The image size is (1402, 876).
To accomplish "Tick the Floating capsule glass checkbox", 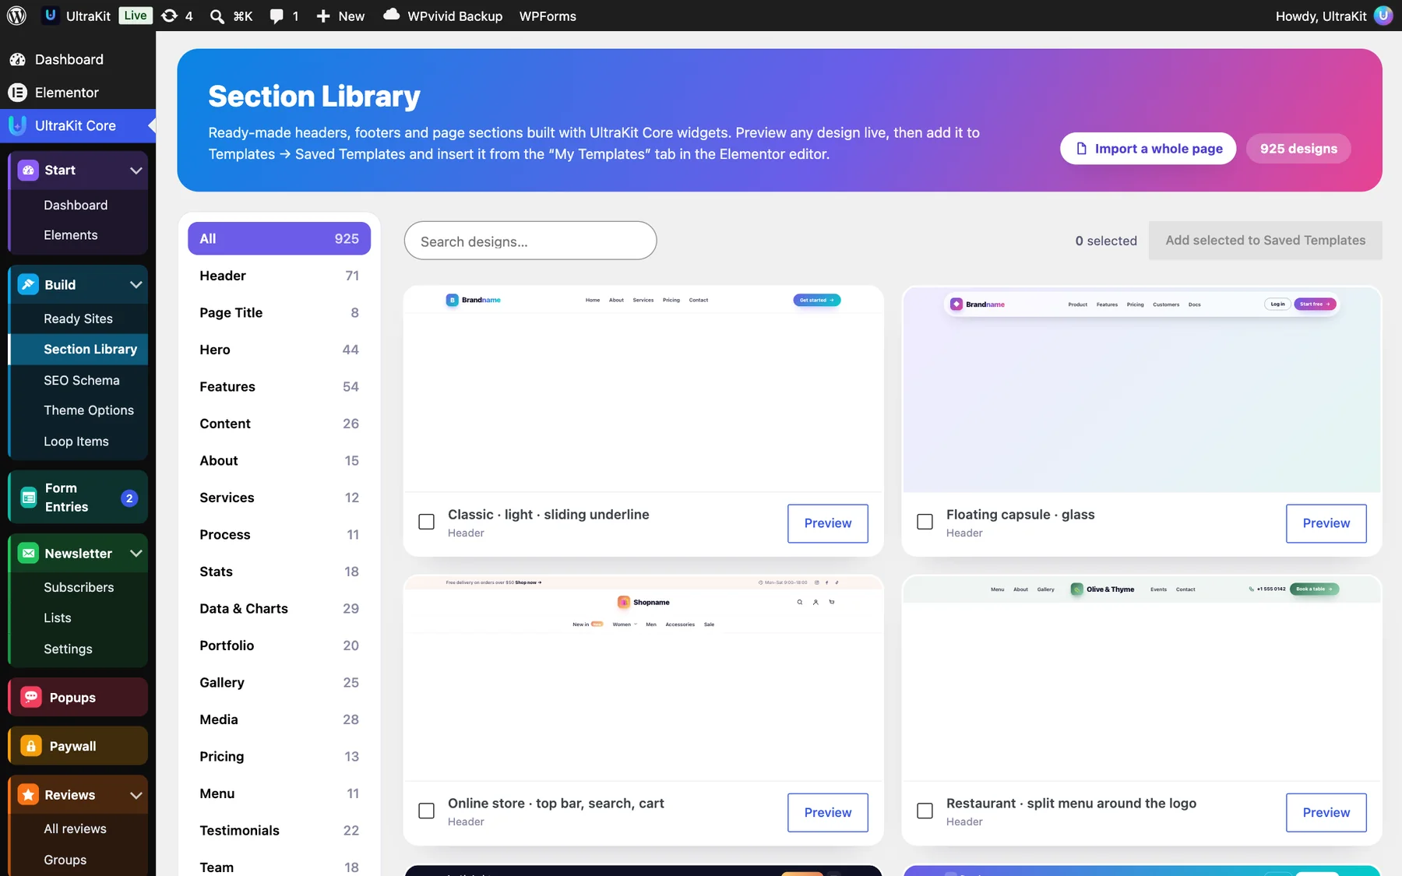I will (x=925, y=522).
